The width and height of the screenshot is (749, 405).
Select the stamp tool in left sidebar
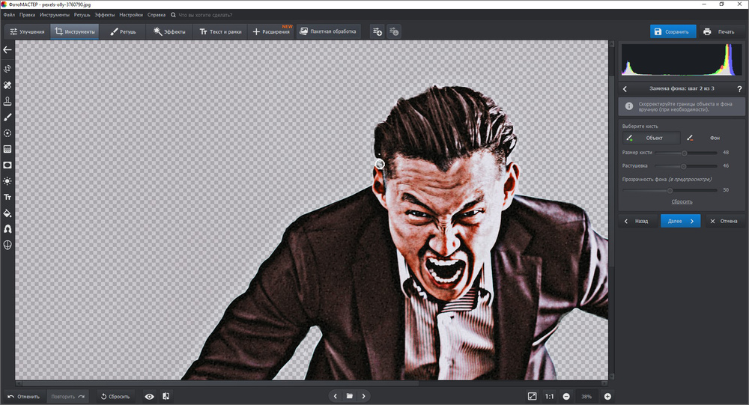7,101
